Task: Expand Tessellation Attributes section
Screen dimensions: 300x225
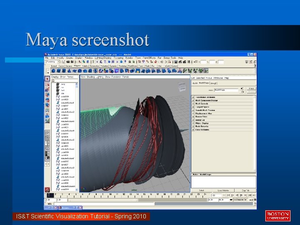Action: pos(193,97)
